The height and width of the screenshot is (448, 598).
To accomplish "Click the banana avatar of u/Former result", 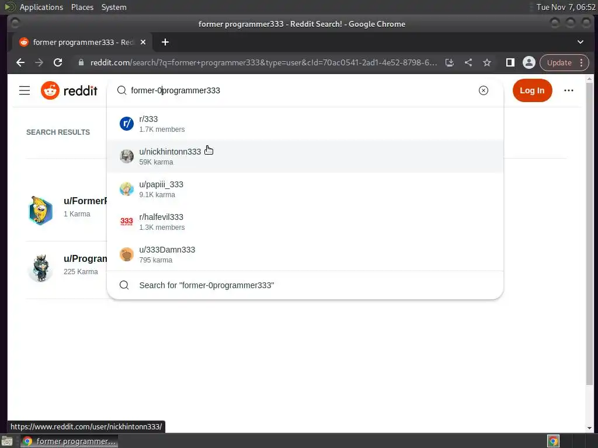I will pyautogui.click(x=40, y=210).
